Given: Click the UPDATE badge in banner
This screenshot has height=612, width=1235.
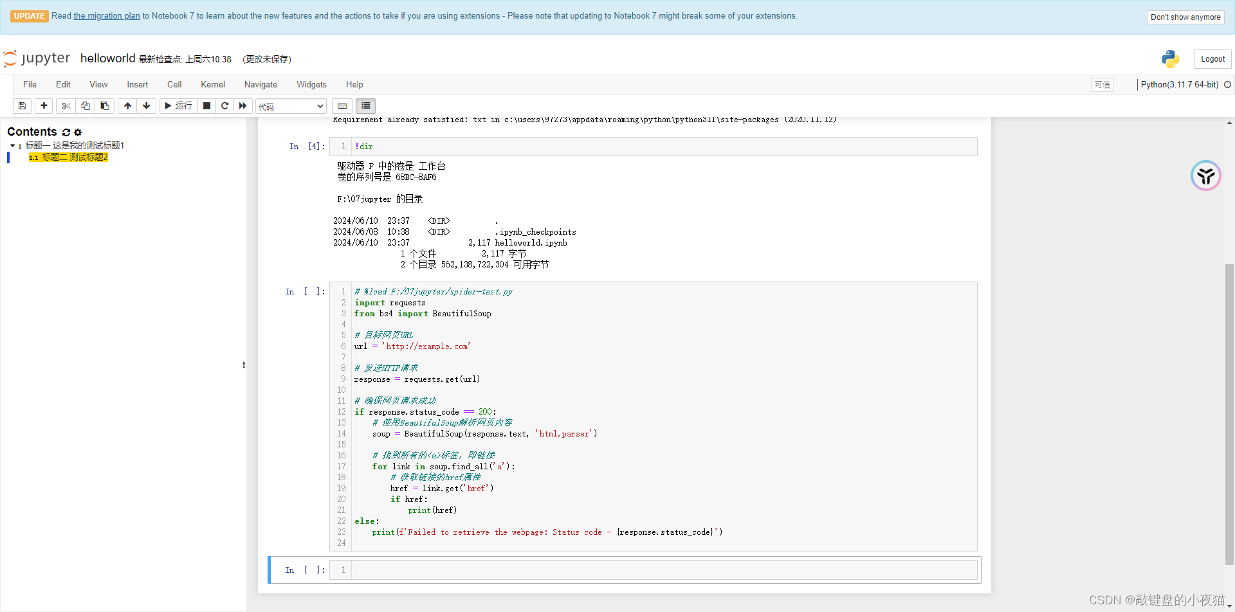Looking at the screenshot, I should point(30,16).
